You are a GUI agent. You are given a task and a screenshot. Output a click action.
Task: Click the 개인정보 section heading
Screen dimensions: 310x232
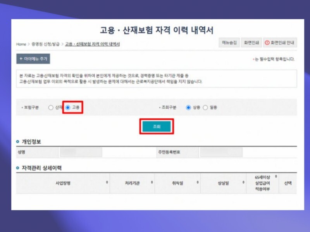tap(31, 142)
